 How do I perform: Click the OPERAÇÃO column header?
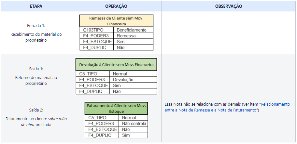pyautogui.click(x=116, y=6)
